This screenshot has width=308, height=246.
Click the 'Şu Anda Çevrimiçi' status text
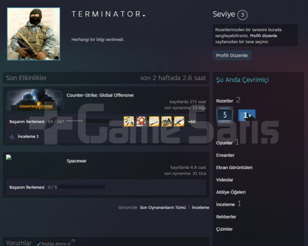(x=242, y=80)
